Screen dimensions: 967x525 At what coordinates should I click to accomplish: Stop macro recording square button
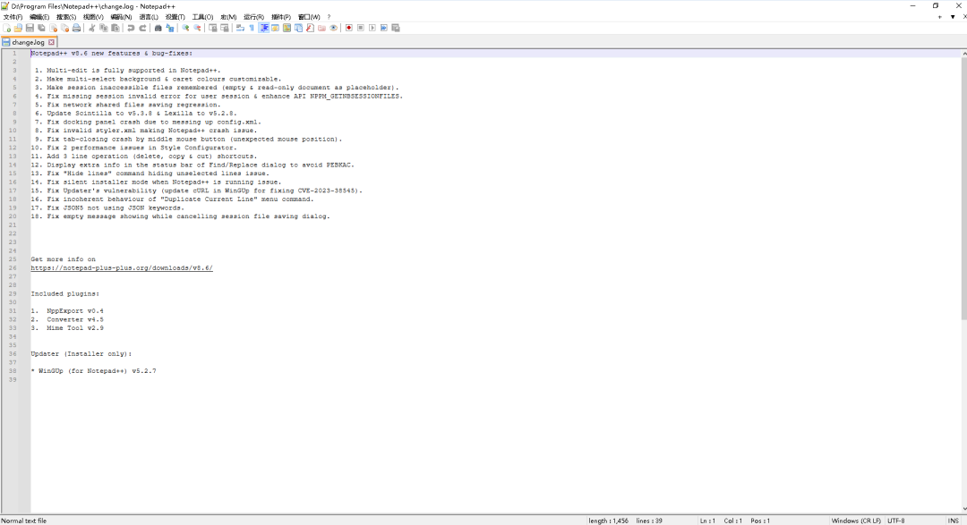(361, 28)
